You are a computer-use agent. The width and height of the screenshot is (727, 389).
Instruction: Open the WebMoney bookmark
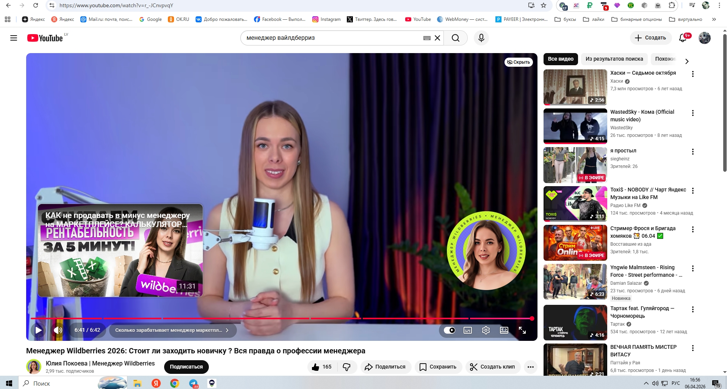462,19
